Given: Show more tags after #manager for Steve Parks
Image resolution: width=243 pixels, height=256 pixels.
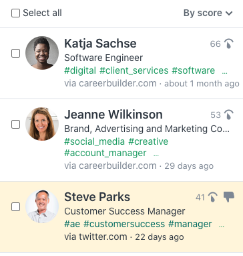Looking at the screenshot, I should [x=222, y=226].
